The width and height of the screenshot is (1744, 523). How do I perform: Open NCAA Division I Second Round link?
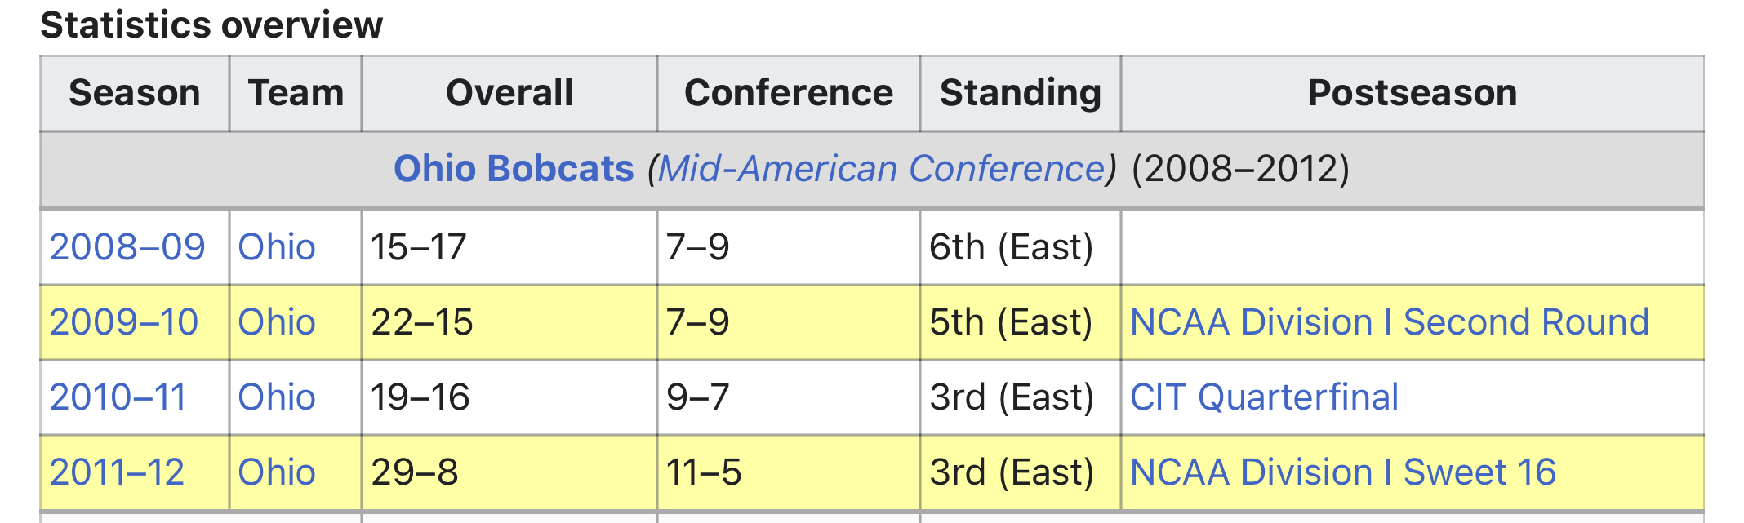[1390, 322]
